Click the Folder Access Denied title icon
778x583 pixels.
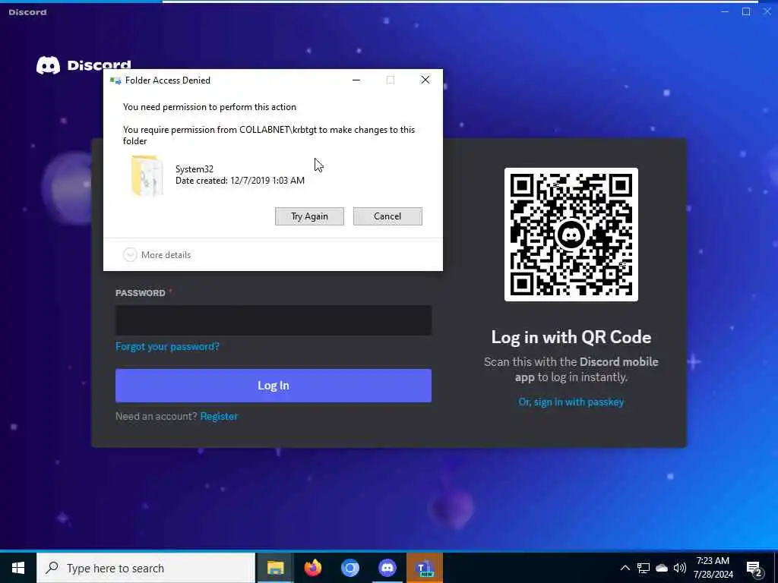pos(115,80)
